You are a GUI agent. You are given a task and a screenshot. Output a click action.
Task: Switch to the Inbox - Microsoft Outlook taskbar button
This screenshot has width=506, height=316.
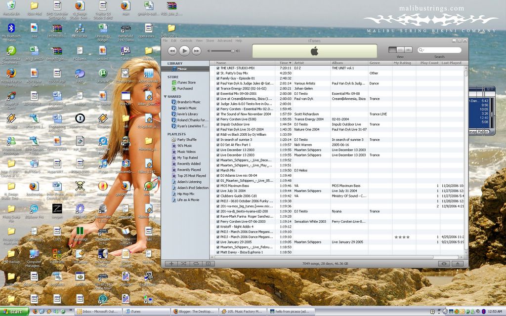99,312
